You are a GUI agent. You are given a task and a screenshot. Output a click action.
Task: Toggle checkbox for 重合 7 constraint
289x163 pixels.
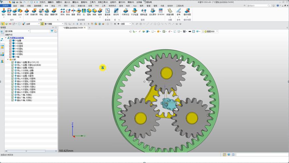(12, 97)
